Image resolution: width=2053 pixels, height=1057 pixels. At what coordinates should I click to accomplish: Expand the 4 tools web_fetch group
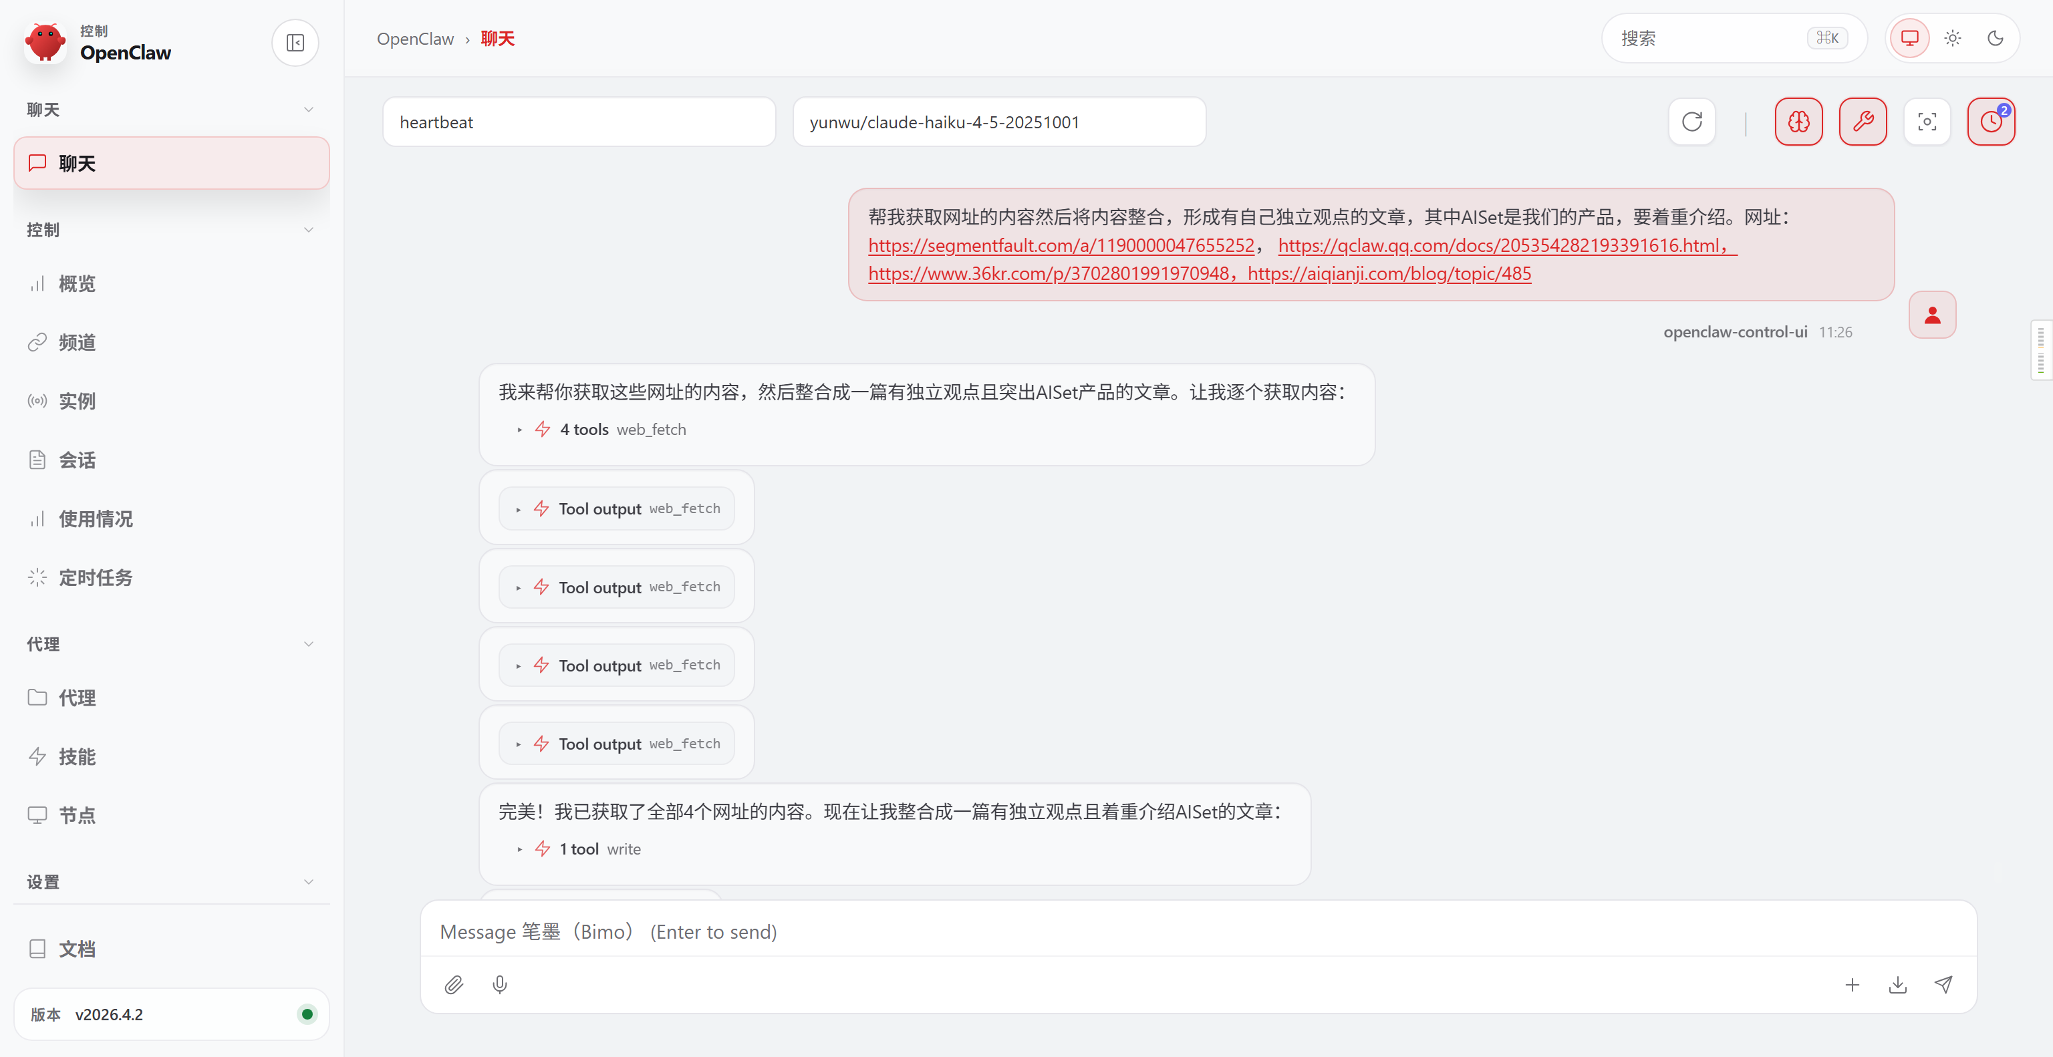(x=601, y=430)
